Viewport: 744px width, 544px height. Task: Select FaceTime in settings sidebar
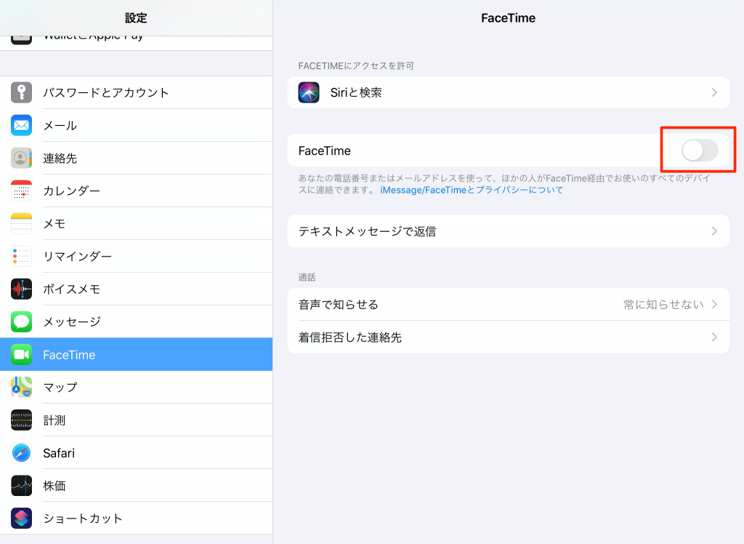tap(136, 355)
